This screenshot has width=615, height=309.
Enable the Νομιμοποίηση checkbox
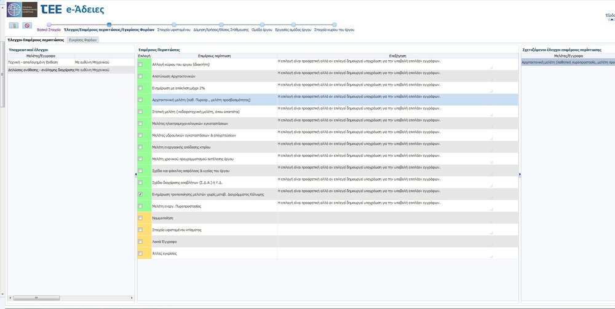(140, 217)
